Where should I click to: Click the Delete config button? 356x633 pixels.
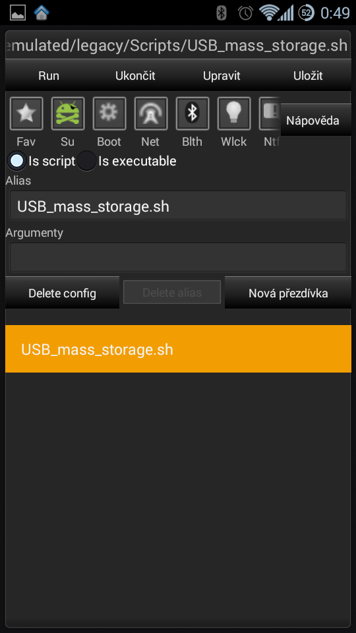point(62,293)
